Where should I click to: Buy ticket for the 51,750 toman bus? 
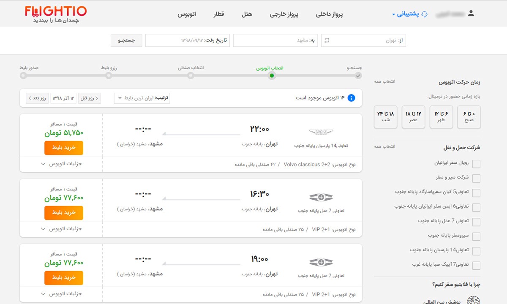(x=64, y=148)
